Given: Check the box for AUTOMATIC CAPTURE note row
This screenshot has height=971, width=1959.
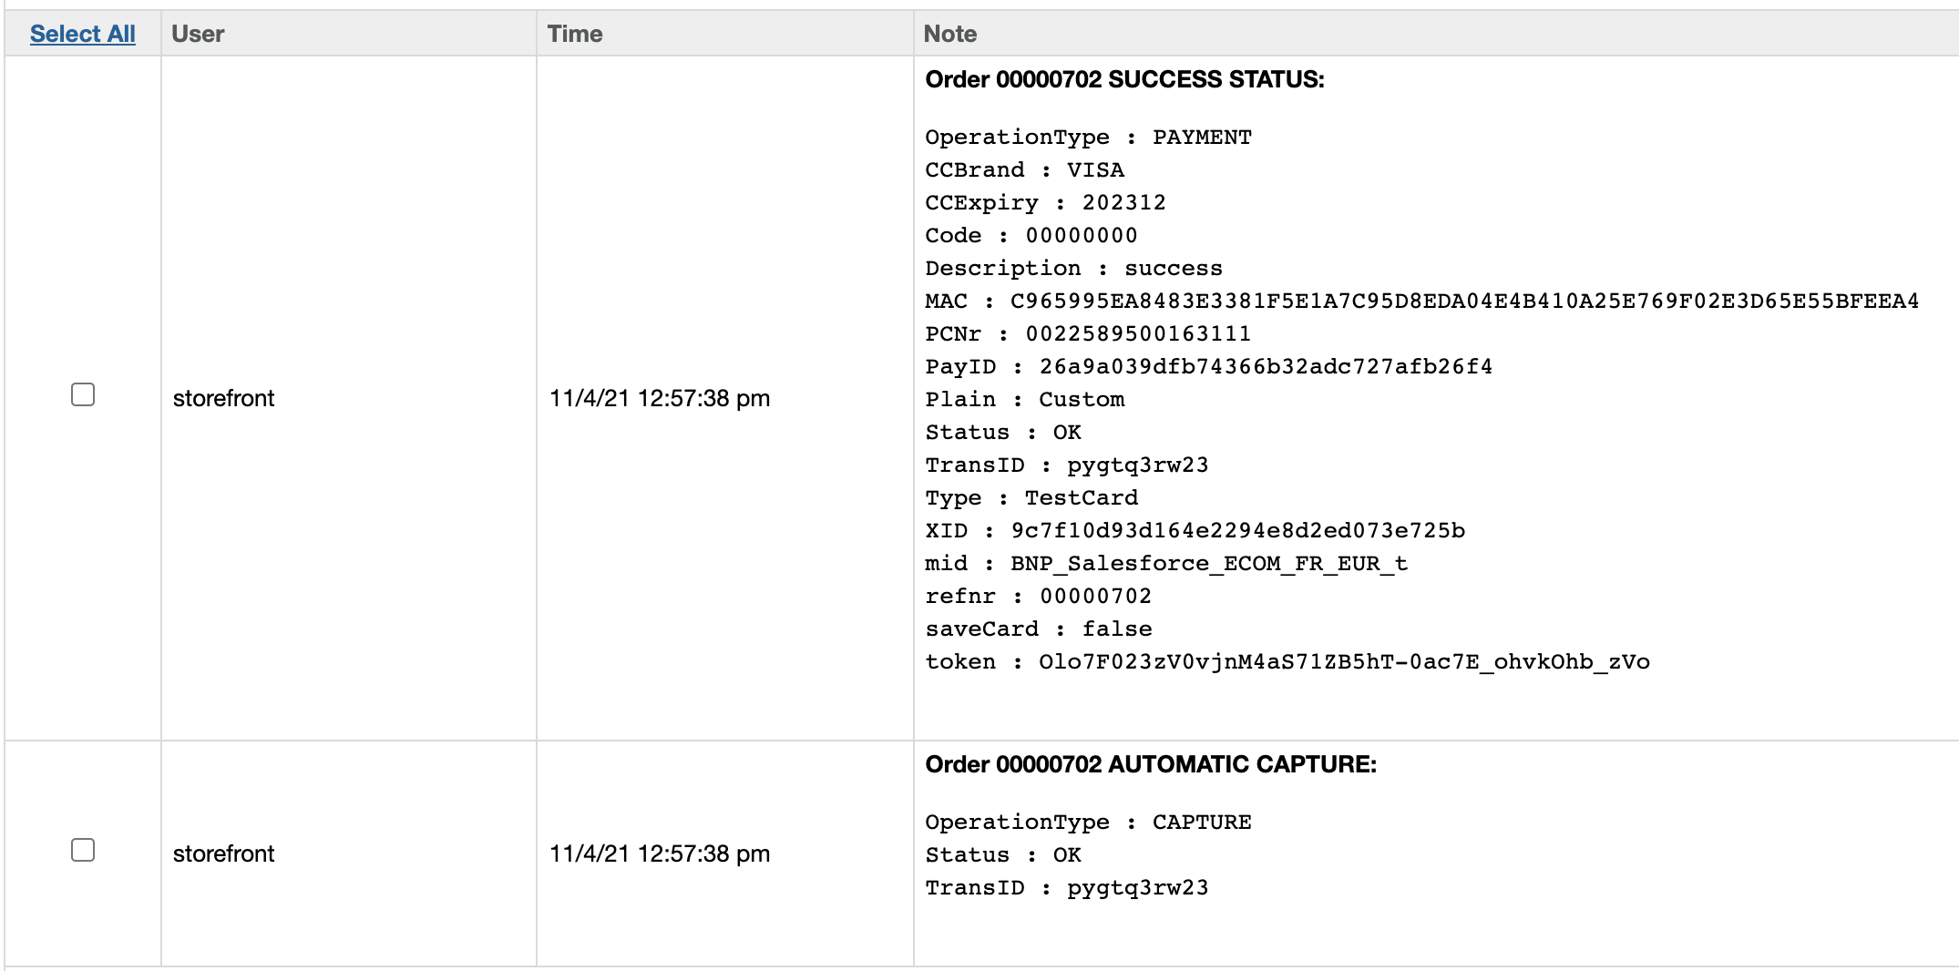Looking at the screenshot, I should click(83, 850).
